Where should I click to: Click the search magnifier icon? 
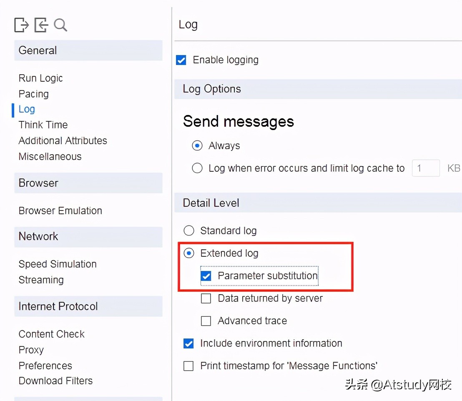(x=60, y=25)
